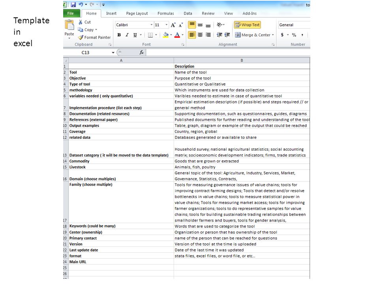
Task: Apply the red Font Color
Action: pyautogui.click(x=177, y=35)
